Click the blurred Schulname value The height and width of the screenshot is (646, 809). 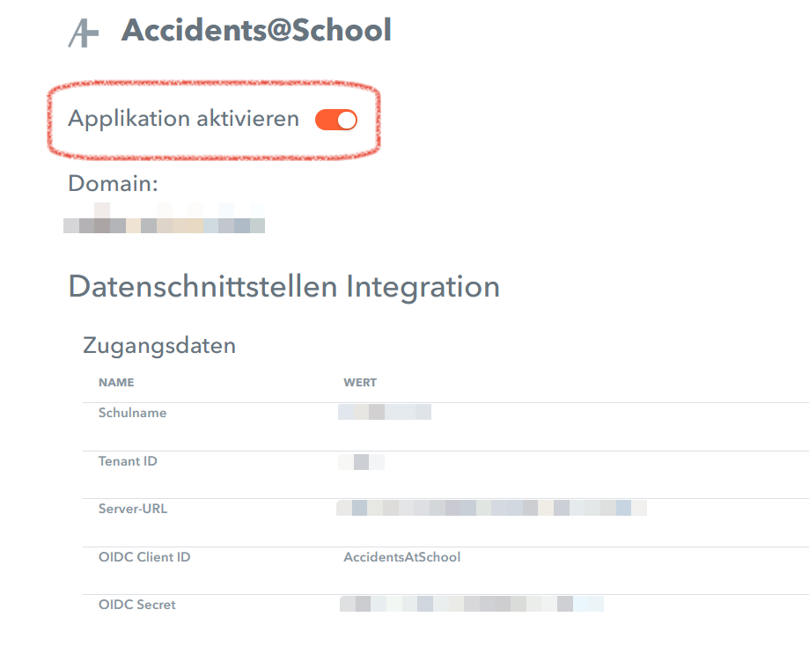[x=385, y=413]
